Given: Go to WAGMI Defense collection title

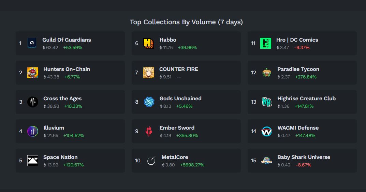Looking at the screenshot, I should (x=298, y=128).
